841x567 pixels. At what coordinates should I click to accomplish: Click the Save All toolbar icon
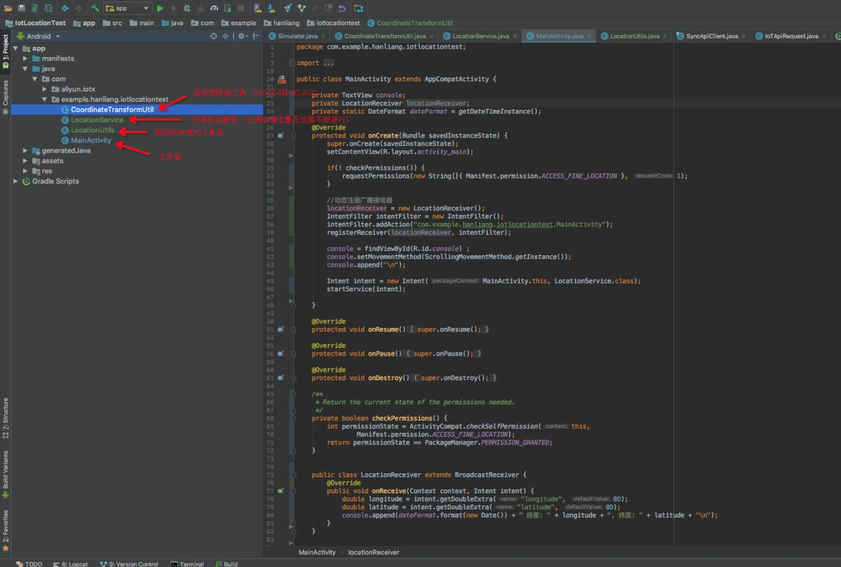pyautogui.click(x=21, y=8)
